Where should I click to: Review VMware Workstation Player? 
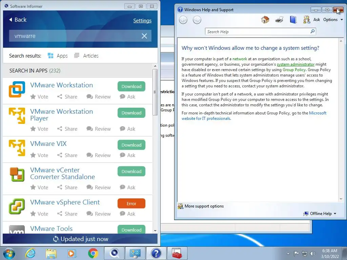(99, 129)
